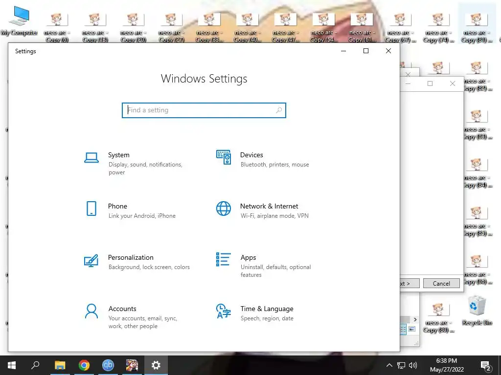This screenshot has height=375, width=501.
Task: Open File Explorer from the taskbar
Action: point(60,365)
